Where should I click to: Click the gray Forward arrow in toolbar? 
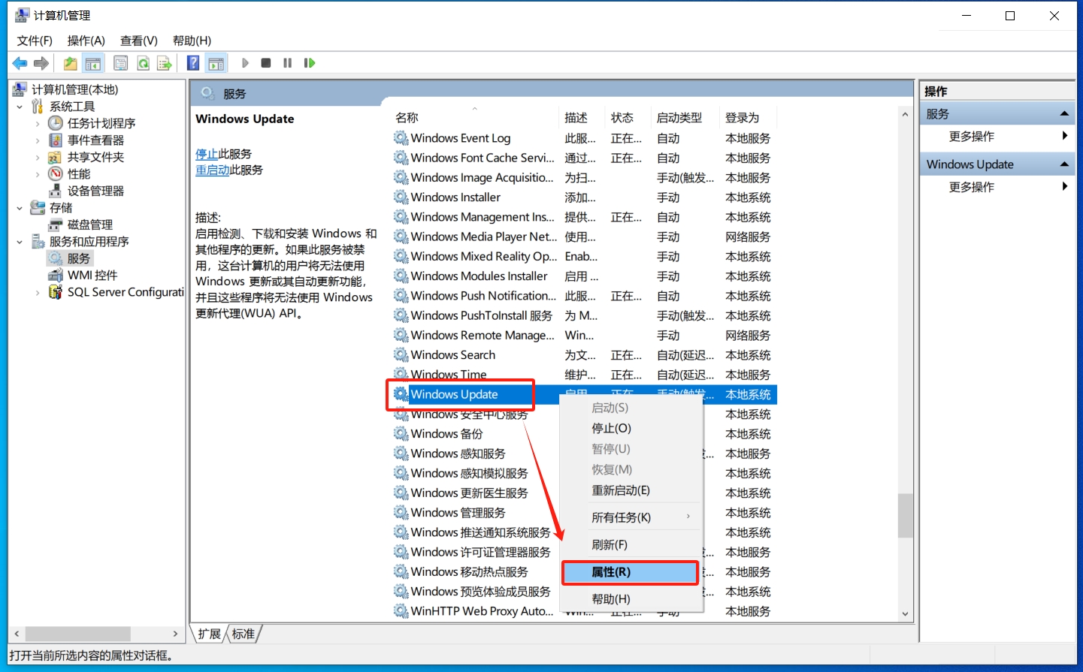pyautogui.click(x=41, y=63)
